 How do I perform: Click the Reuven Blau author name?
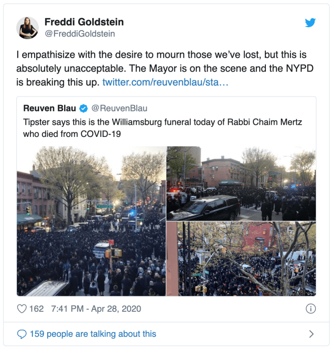pyautogui.click(x=50, y=108)
